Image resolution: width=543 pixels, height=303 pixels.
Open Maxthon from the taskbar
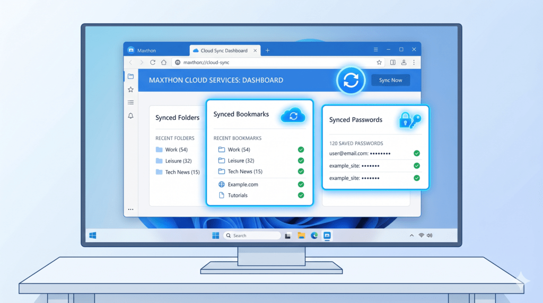tap(327, 236)
